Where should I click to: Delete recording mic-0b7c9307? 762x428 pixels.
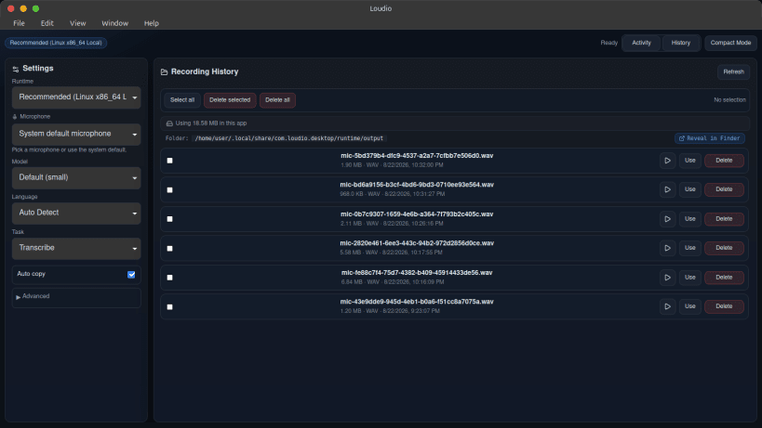point(724,219)
